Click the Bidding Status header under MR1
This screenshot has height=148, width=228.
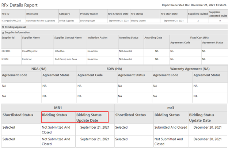[54, 115]
